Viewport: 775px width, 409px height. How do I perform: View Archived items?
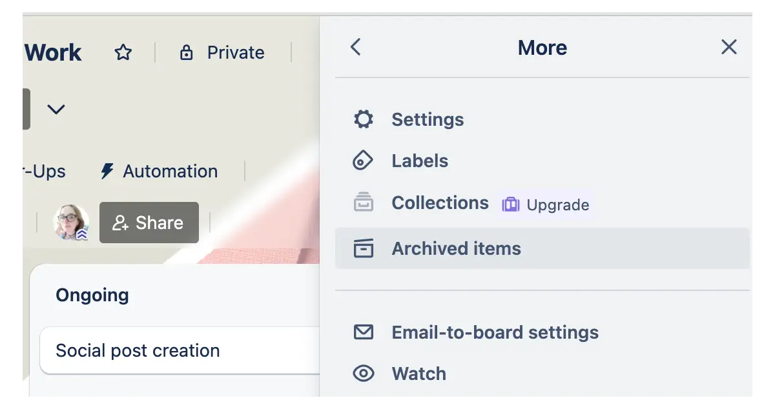tap(456, 248)
